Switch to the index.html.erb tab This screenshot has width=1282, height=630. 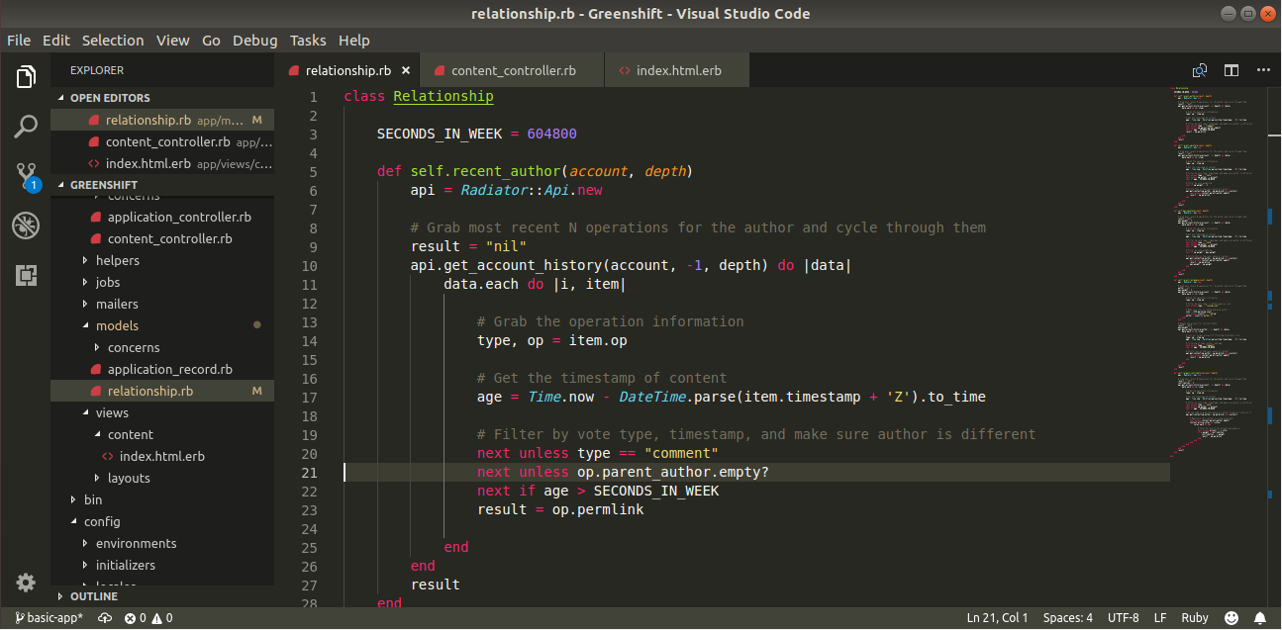[677, 71]
